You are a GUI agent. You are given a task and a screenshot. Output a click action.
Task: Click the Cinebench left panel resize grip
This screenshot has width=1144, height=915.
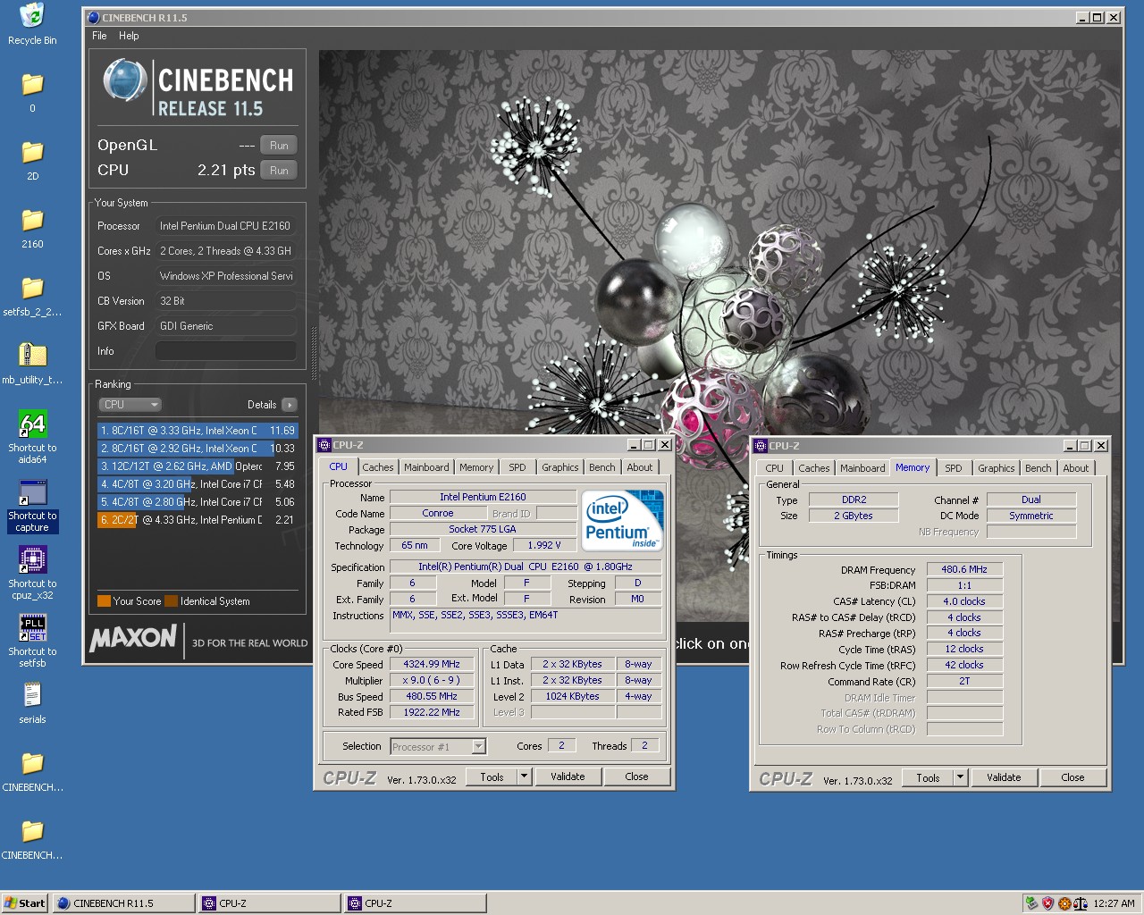pyautogui.click(x=313, y=353)
